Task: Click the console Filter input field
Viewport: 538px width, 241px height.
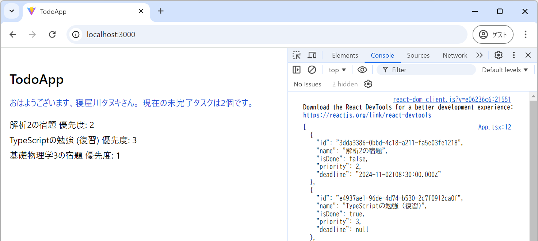Action: 431,70
